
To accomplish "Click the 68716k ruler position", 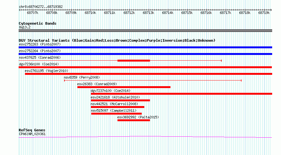I will pyautogui.click(x=206, y=13).
